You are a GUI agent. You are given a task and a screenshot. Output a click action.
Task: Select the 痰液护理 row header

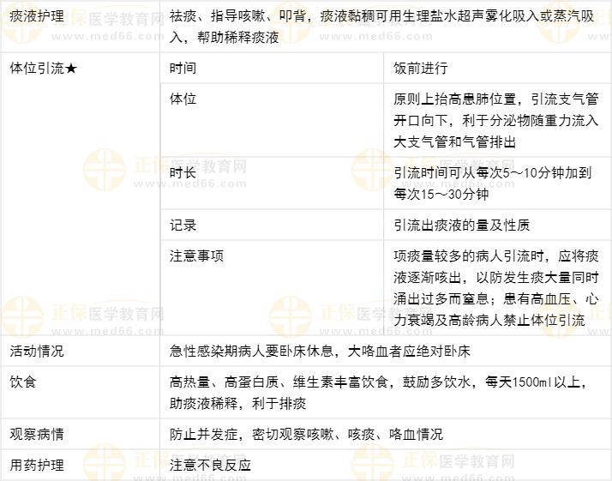36,16
